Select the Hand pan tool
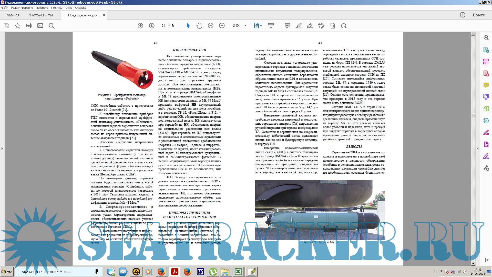 [199, 26]
